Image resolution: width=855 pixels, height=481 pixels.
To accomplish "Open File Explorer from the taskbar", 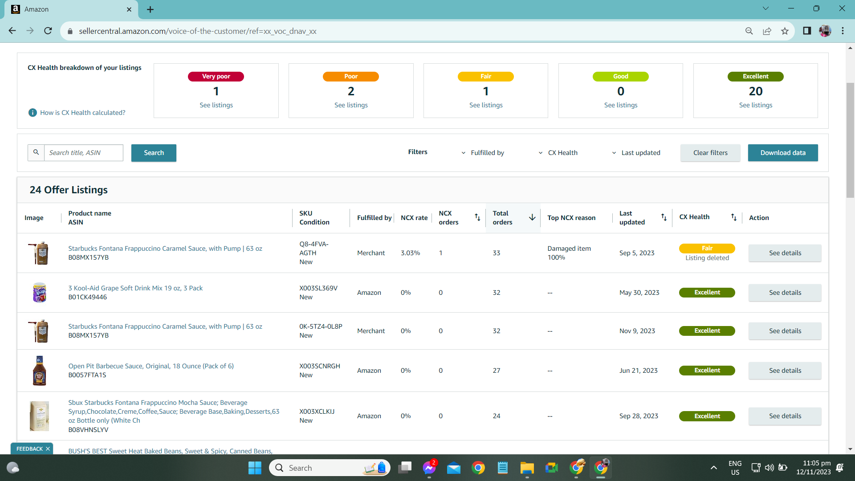I will 527,468.
